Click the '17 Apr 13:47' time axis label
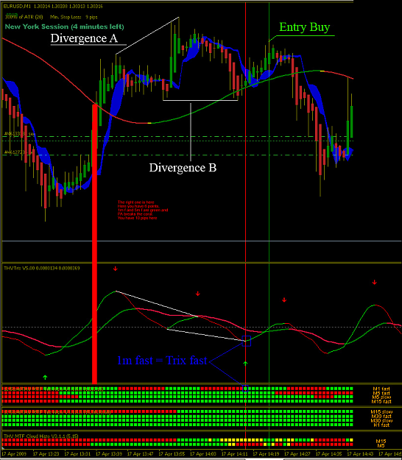The width and height of the screenshot is (402, 460). click(x=141, y=453)
